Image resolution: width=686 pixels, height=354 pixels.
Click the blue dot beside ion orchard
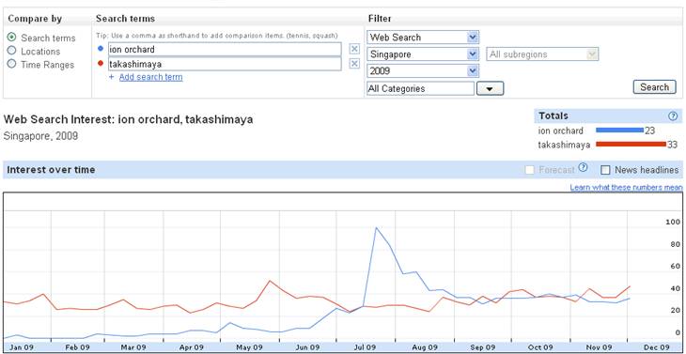(101, 49)
